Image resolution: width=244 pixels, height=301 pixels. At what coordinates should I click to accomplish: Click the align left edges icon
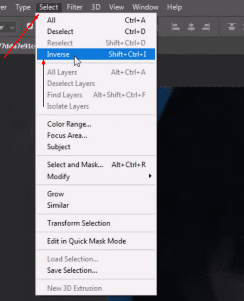[175, 27]
